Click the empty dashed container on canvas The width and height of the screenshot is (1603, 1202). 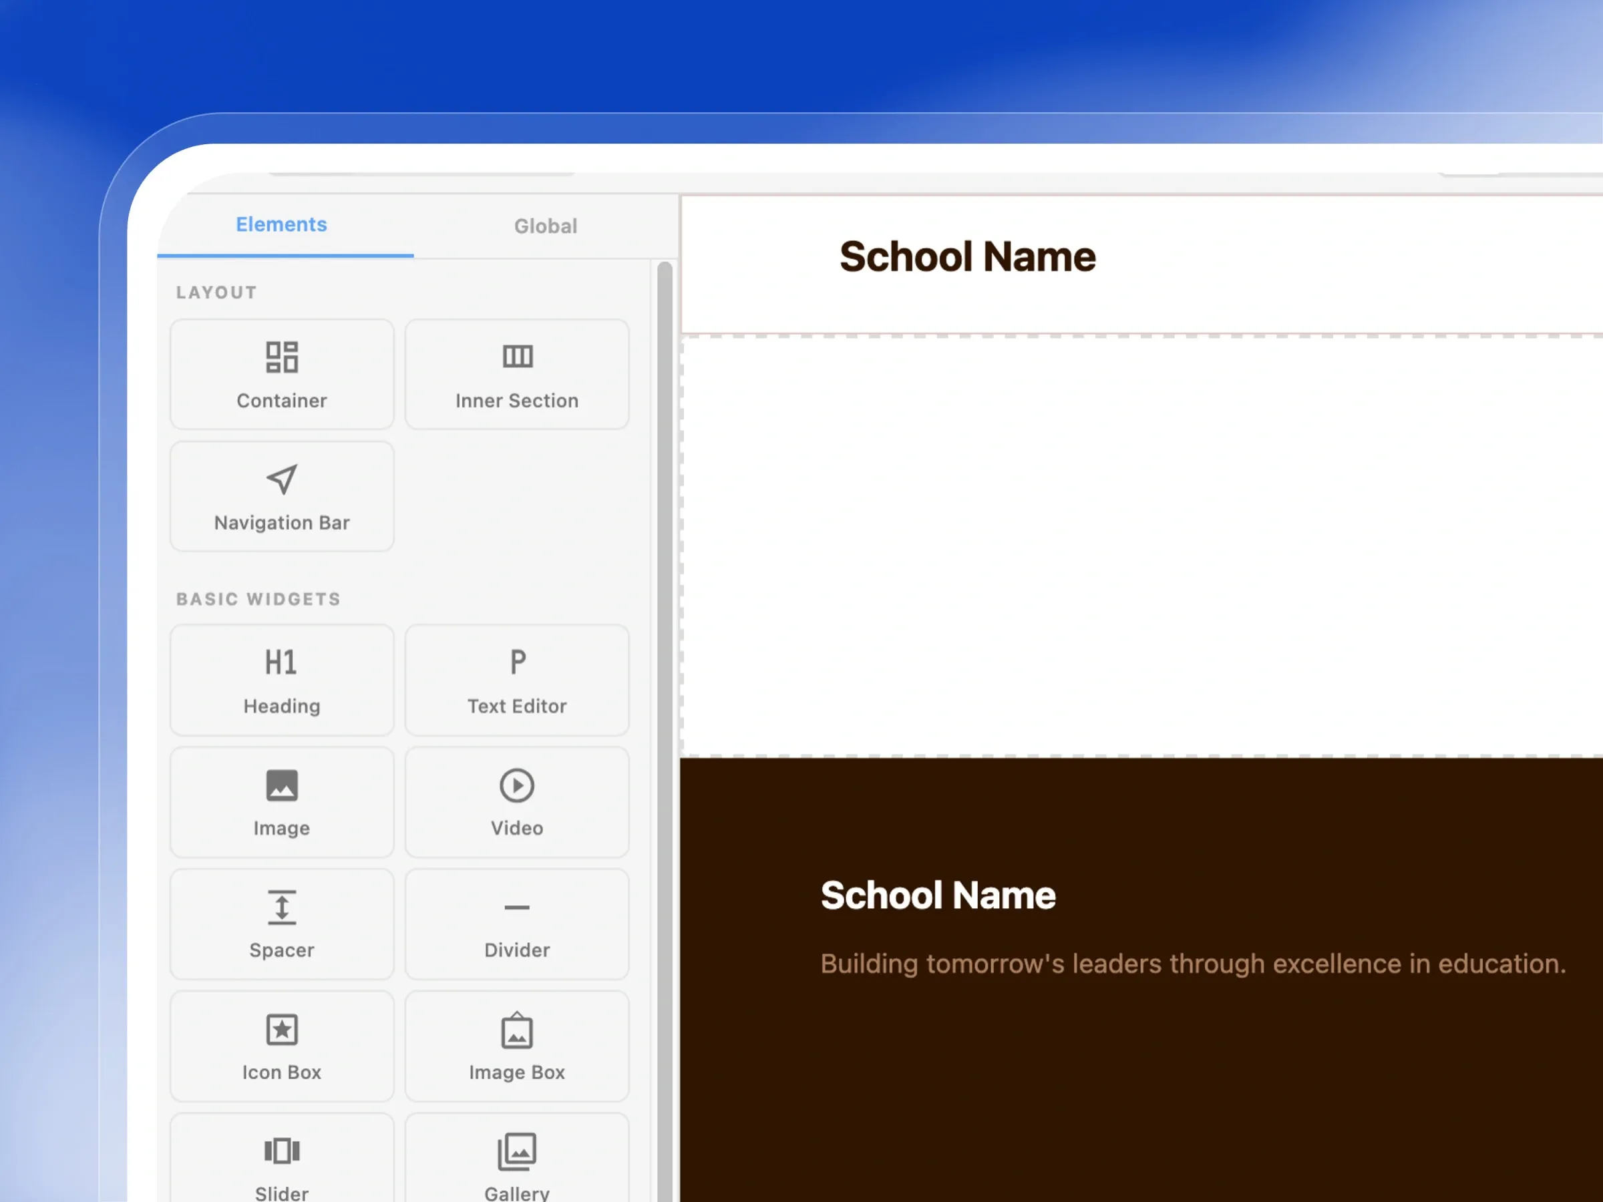point(1141,546)
